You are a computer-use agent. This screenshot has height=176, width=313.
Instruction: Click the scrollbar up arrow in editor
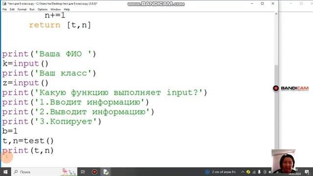click(x=276, y=14)
